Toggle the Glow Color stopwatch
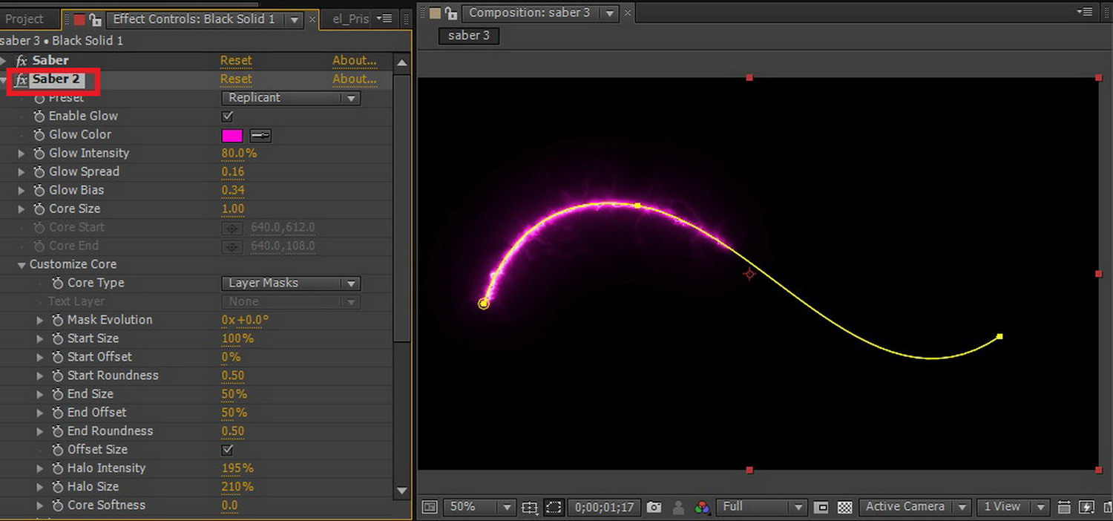1113x521 pixels. (x=39, y=135)
